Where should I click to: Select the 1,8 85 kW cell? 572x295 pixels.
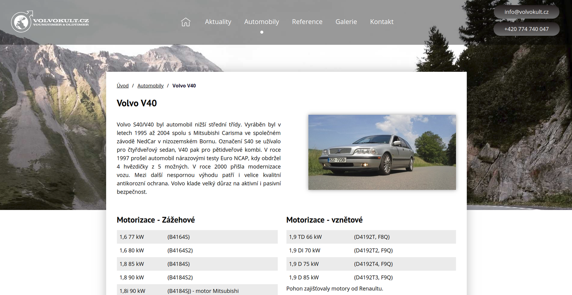coord(141,264)
